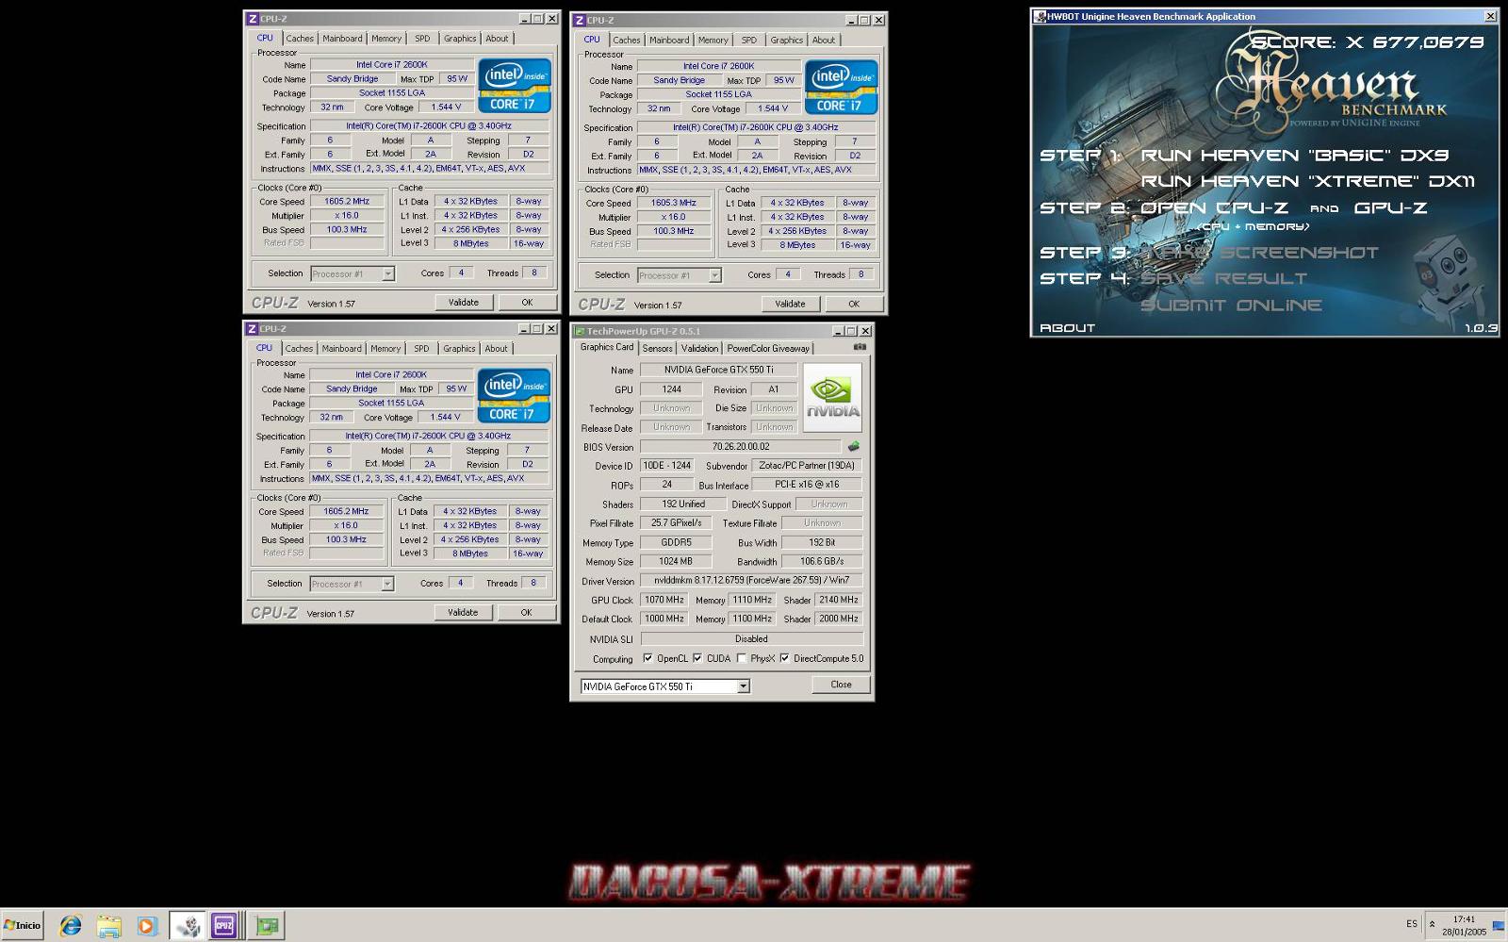Image resolution: width=1508 pixels, height=942 pixels.
Task: Click the Driver Version field in GPU-Z
Action: point(751,580)
